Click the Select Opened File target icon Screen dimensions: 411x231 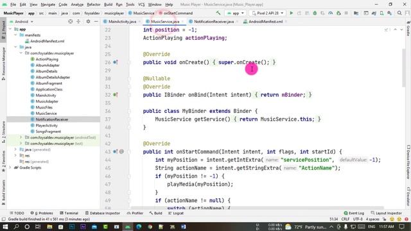(x=70, y=21)
